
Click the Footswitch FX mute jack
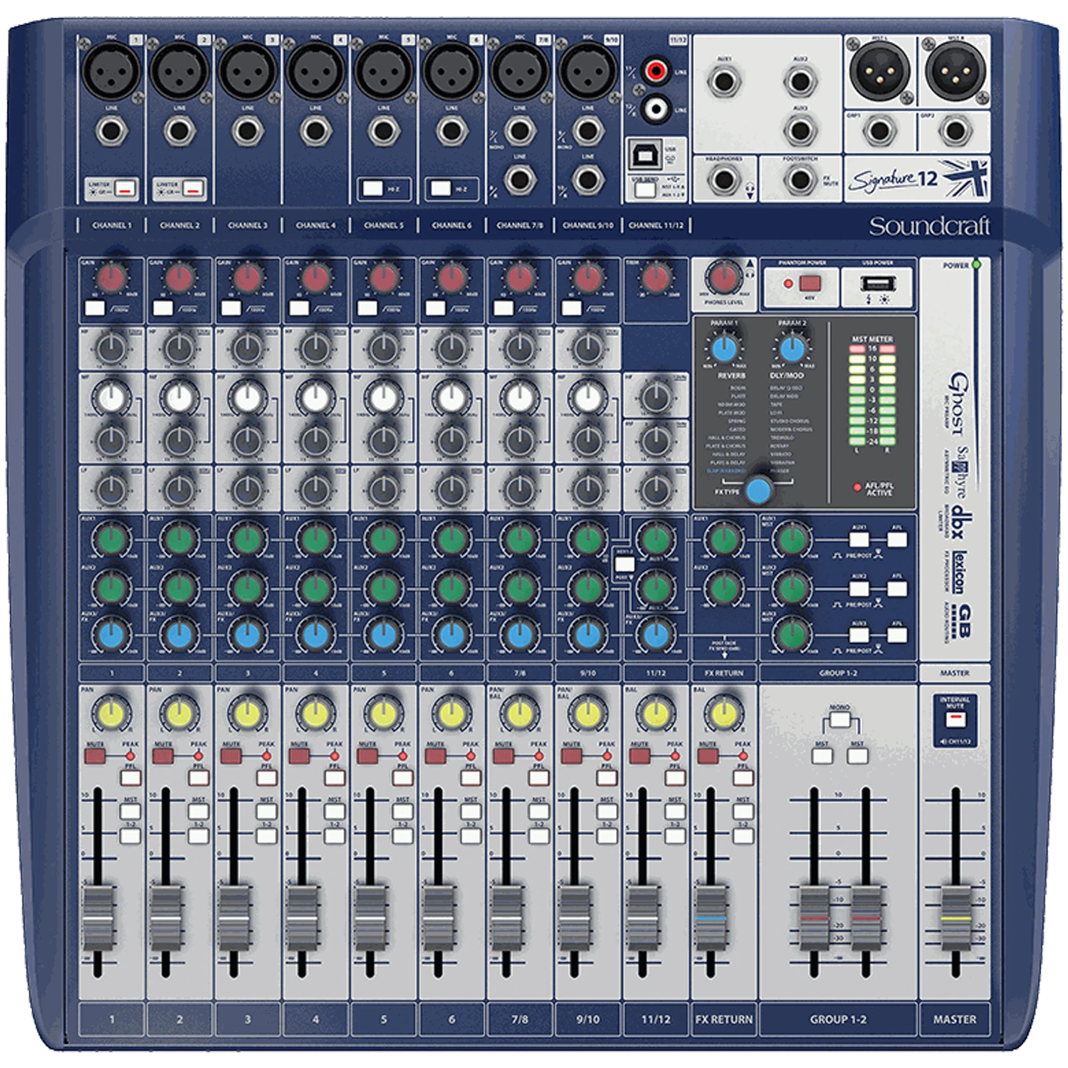800,180
